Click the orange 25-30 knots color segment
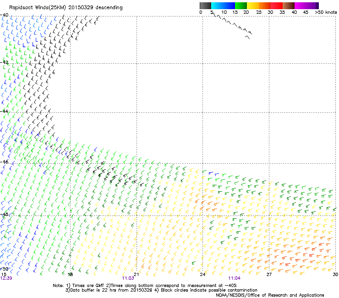Image resolution: width=339 pixels, height=298 pixels. pos(265,6)
